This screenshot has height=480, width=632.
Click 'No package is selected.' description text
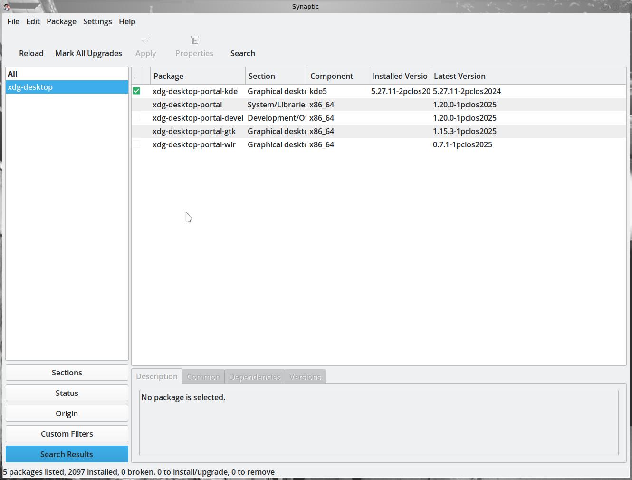coord(183,397)
